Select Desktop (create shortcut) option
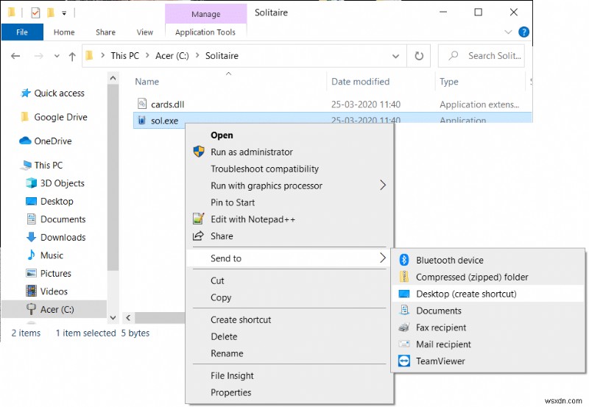The width and height of the screenshot is (589, 407). click(466, 294)
